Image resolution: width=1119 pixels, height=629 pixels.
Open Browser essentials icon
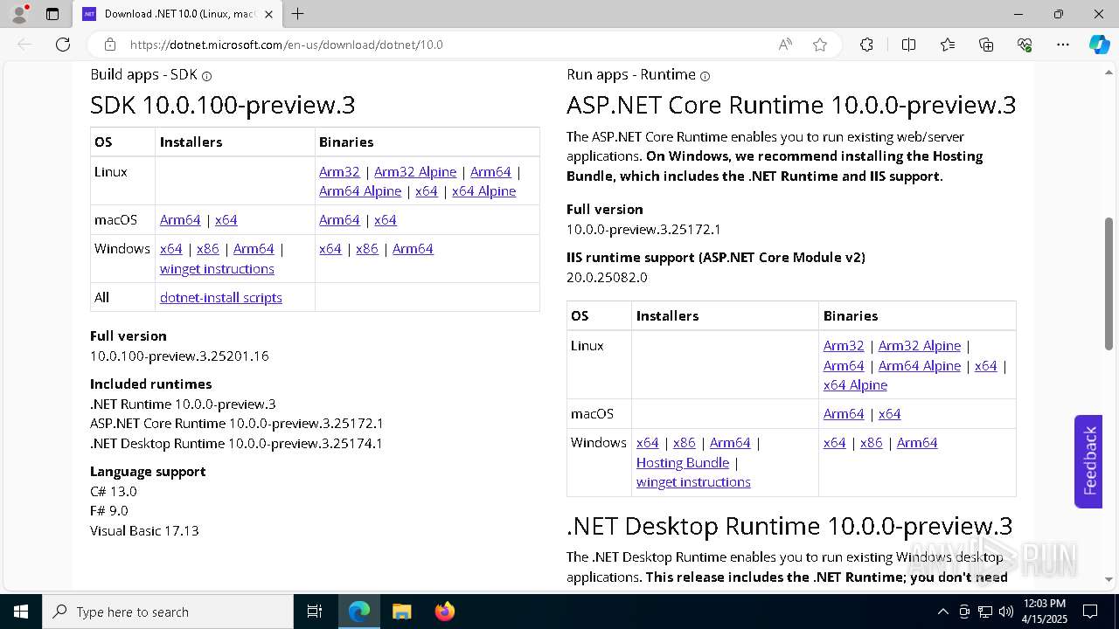click(1025, 45)
